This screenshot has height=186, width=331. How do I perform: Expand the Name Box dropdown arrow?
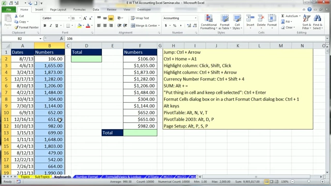(x=40, y=39)
